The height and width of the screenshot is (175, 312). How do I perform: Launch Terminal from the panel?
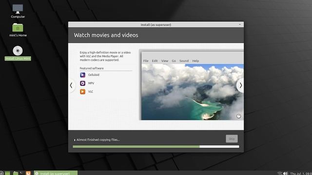(21, 173)
